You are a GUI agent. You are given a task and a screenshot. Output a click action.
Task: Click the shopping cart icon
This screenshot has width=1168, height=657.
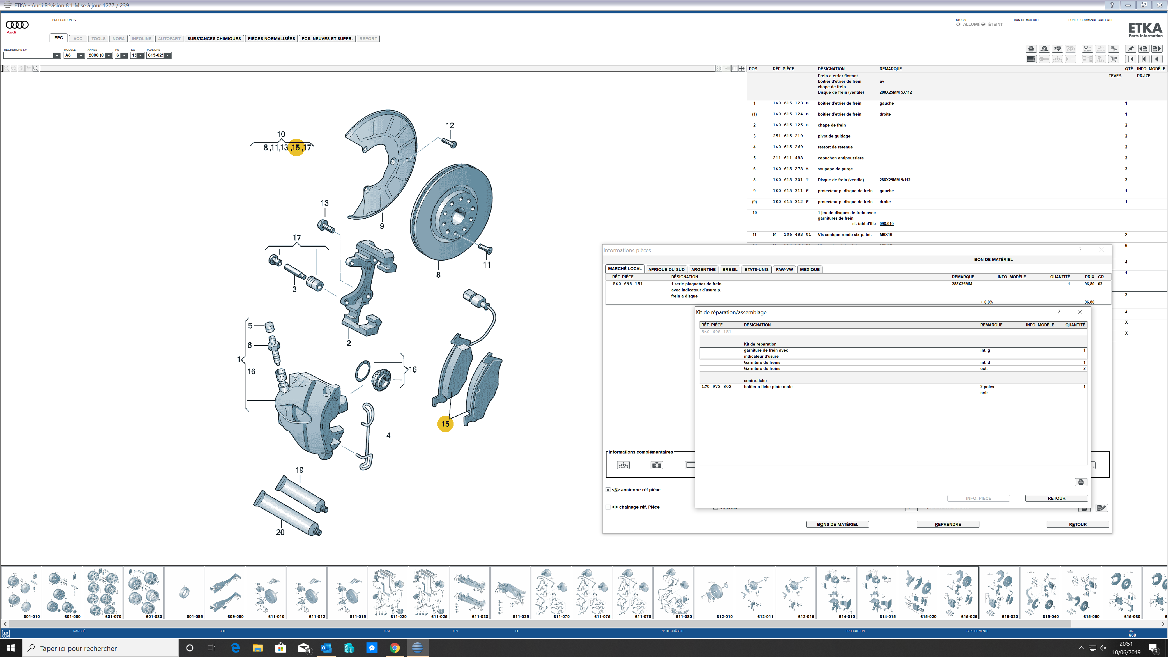[1114, 59]
